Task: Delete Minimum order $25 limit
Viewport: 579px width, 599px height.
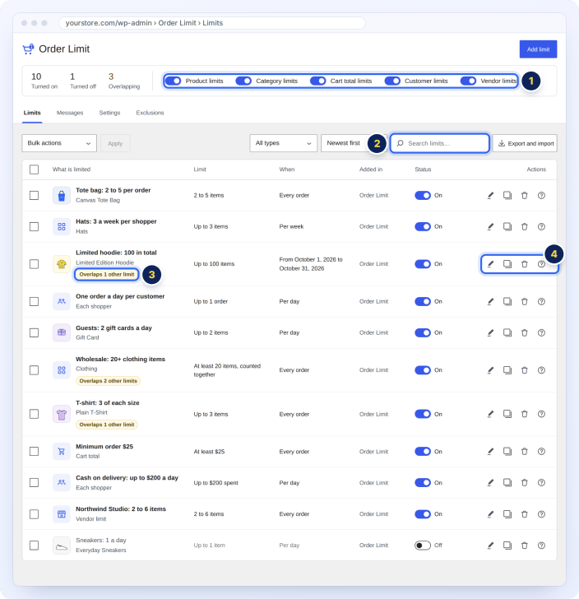Action: pos(525,452)
